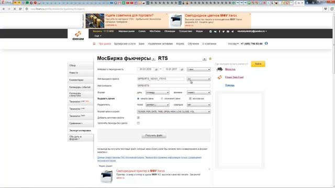Viewport: 335px width, 188px height.
Task: Click the gold bars image in trading ad
Action: pos(95,21)
